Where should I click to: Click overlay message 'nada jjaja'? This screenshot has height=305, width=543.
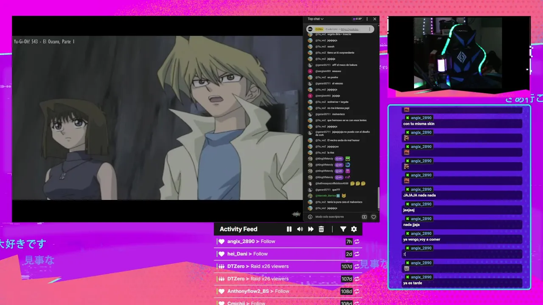411,225
